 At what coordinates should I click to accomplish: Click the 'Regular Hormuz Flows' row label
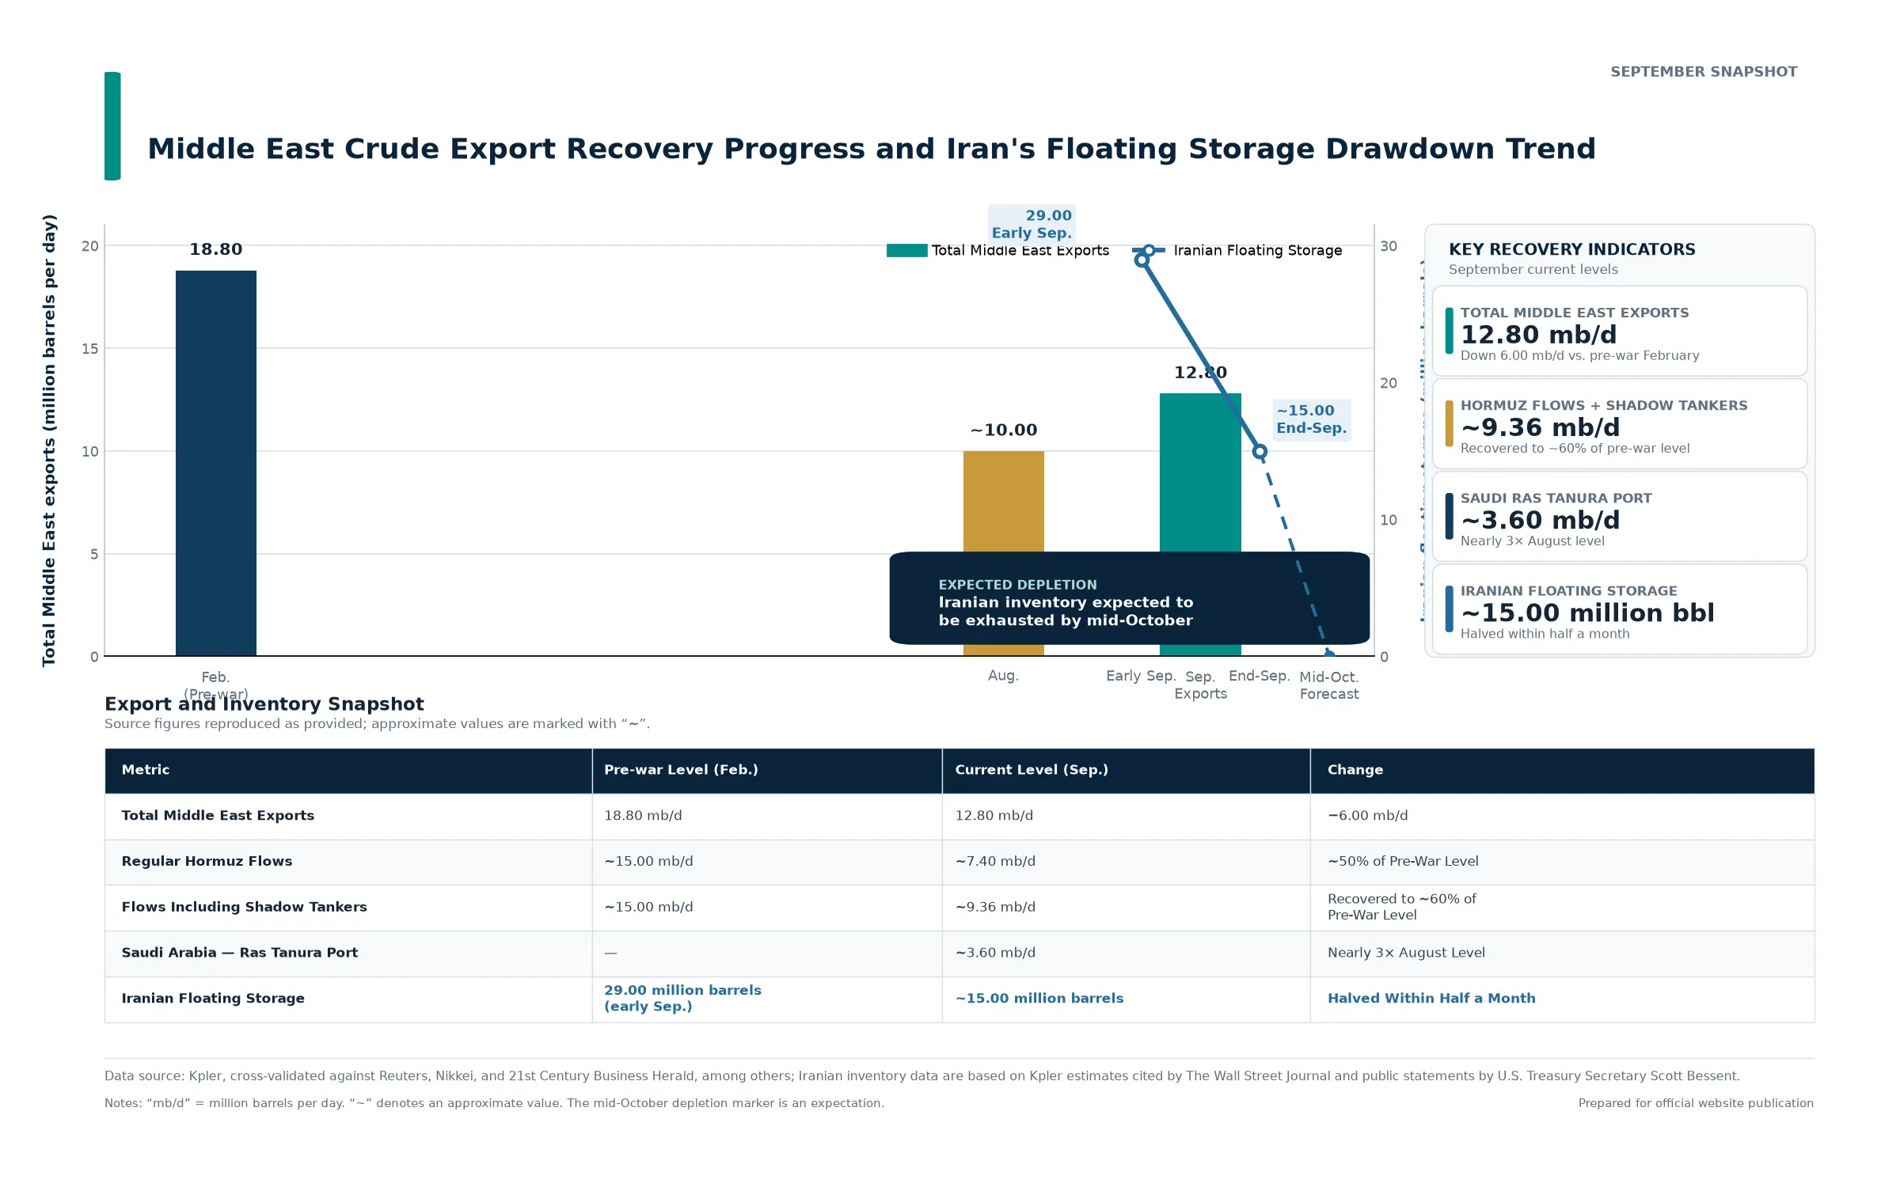207,862
